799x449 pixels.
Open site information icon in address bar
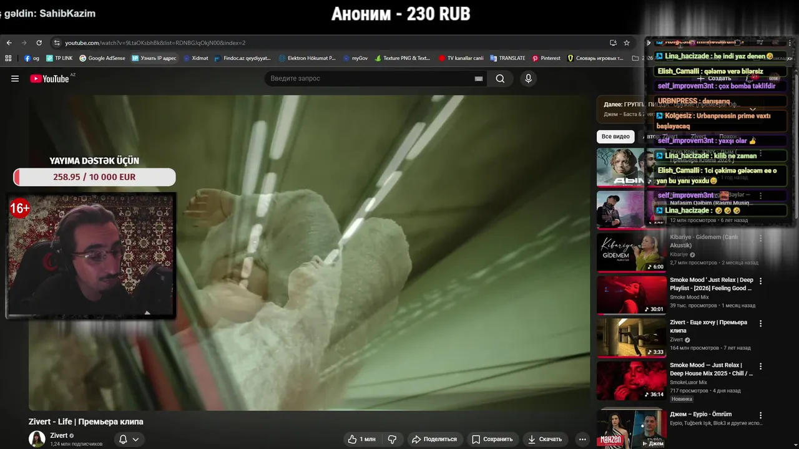[57, 43]
